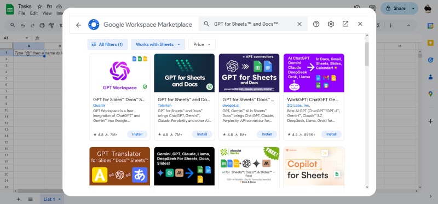The image size is (438, 204).
Task: Open the ZQ Labs, Inc. developer link
Action: [x=298, y=106]
